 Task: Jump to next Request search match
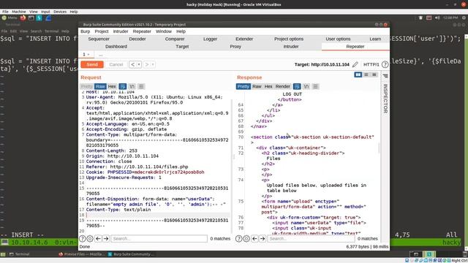[x=106, y=239]
